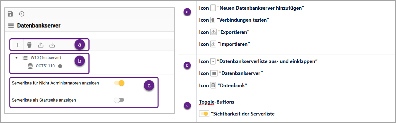The image size is (396, 123).
Task: Collapse the W10 (Testserver) tree node
Action: (16, 58)
